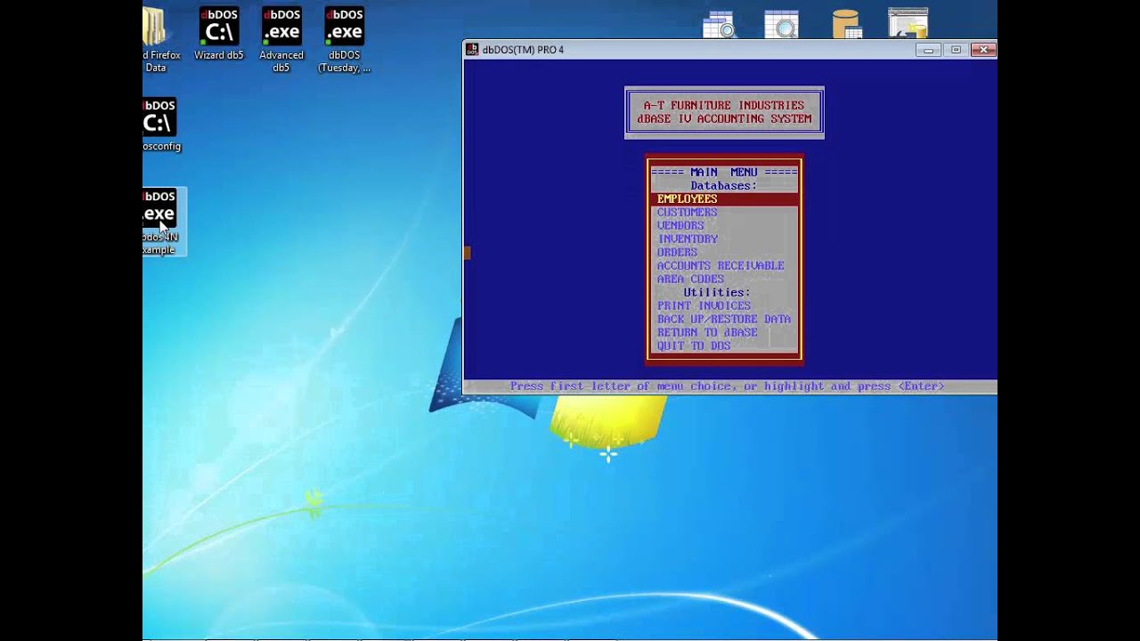1140x641 pixels.
Task: Click the stacked tables with magnifier desktop icon
Action: 719,24
